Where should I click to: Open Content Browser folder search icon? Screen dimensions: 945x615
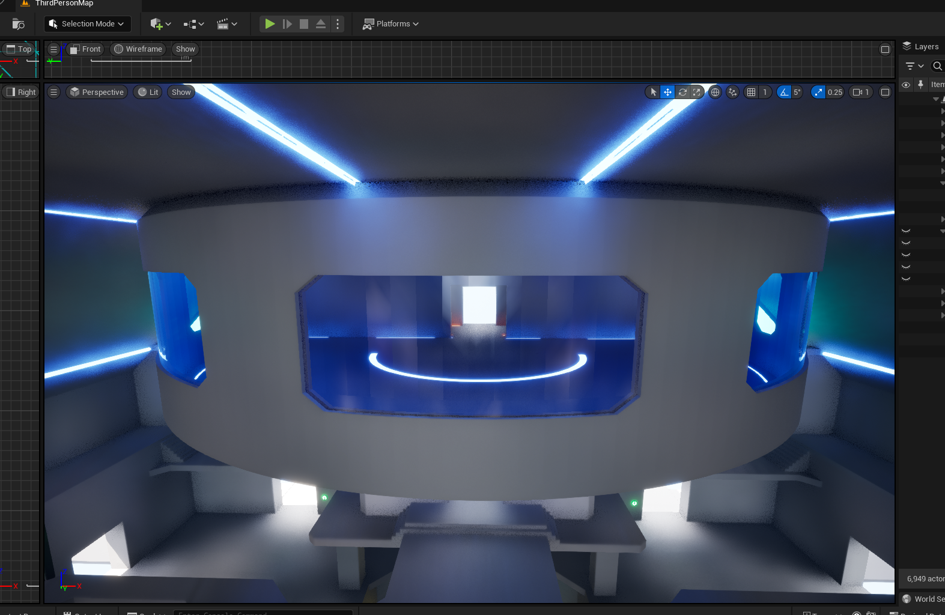click(x=18, y=24)
